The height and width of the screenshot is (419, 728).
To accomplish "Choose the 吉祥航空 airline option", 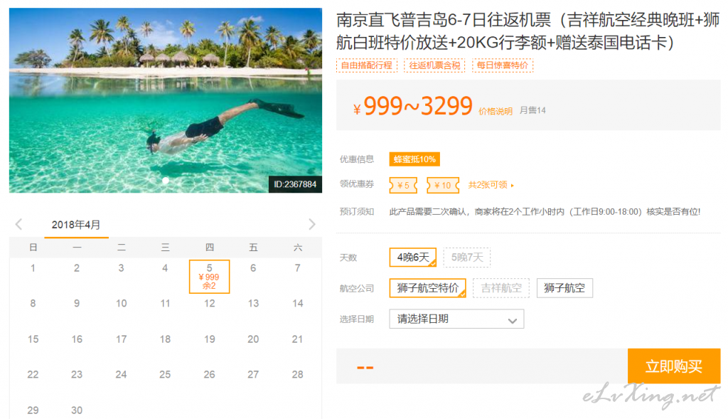I will coord(501,288).
